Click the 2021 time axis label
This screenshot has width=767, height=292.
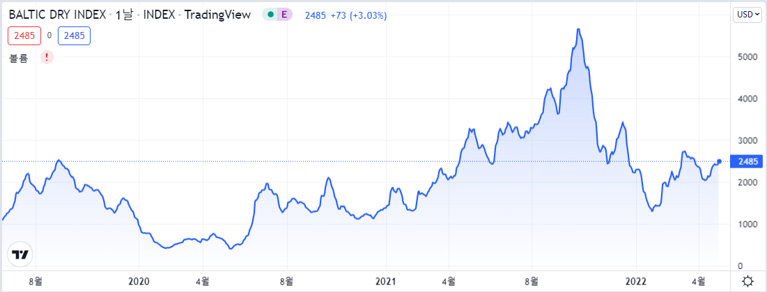(386, 282)
